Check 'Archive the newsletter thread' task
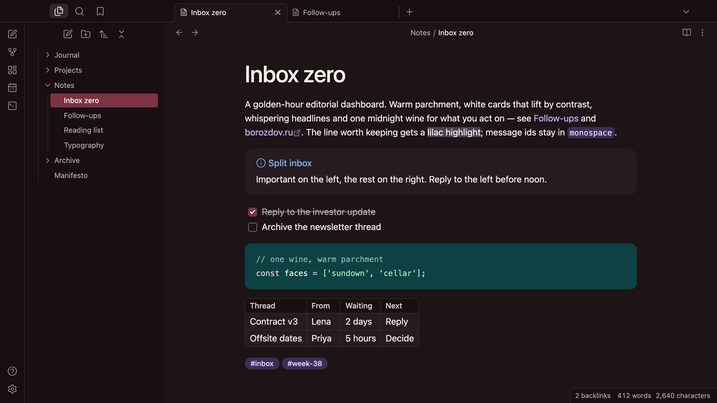Screen dimensions: 717x403 click(x=253, y=227)
